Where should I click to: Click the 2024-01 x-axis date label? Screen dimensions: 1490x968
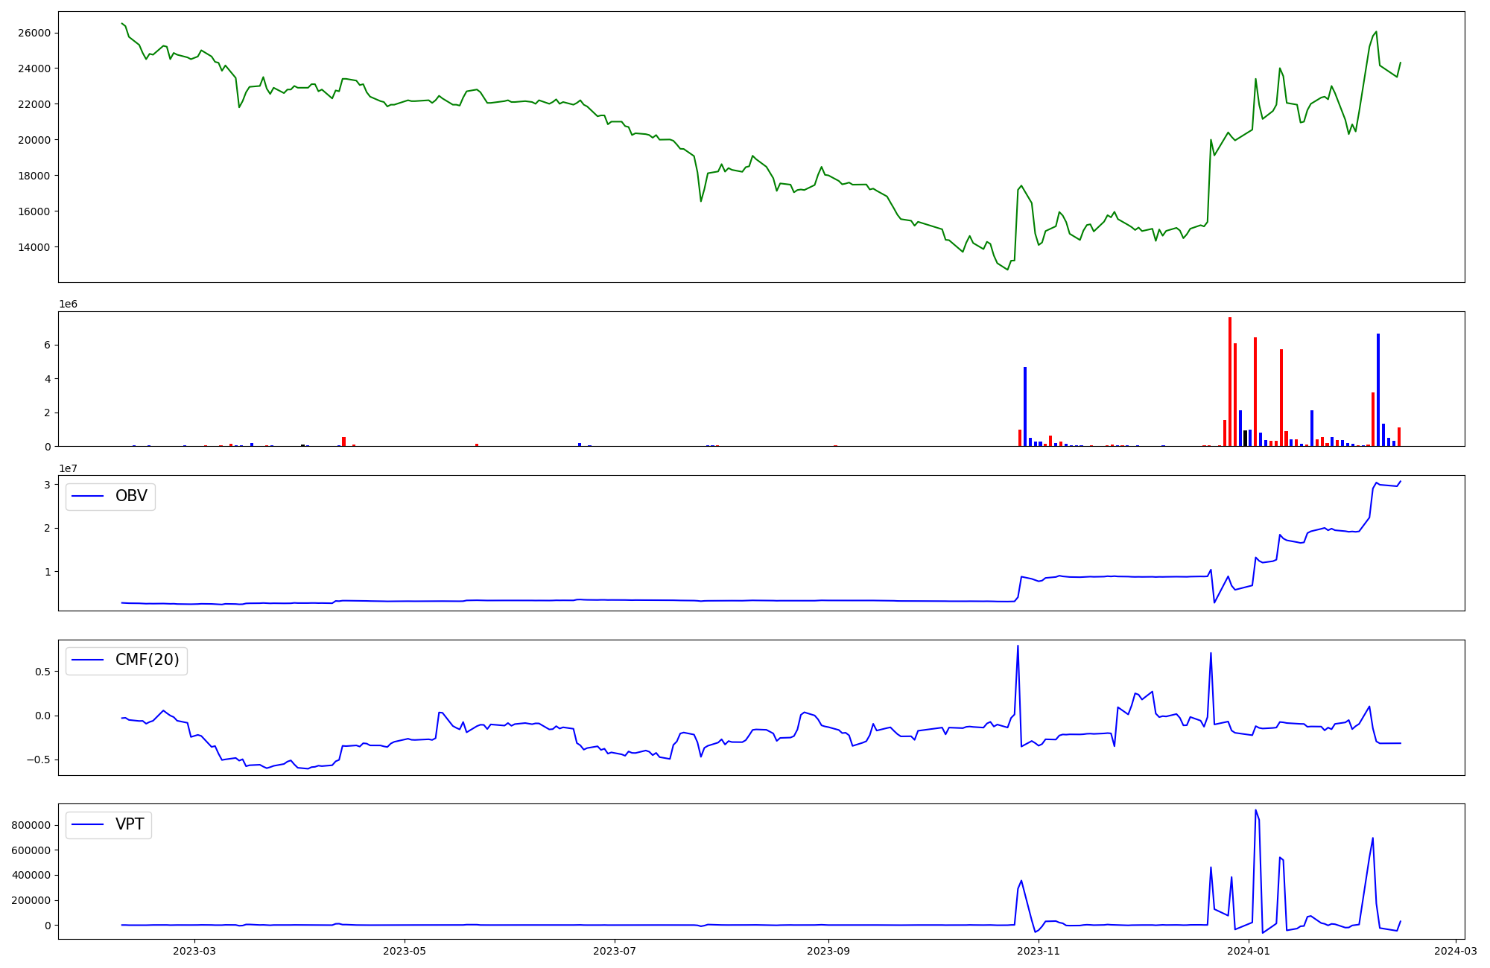click(1249, 951)
